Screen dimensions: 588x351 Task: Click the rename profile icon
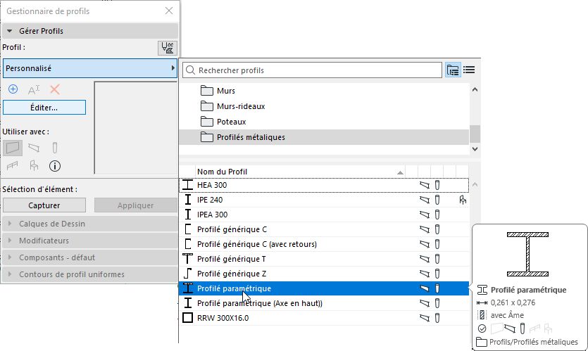(x=34, y=89)
